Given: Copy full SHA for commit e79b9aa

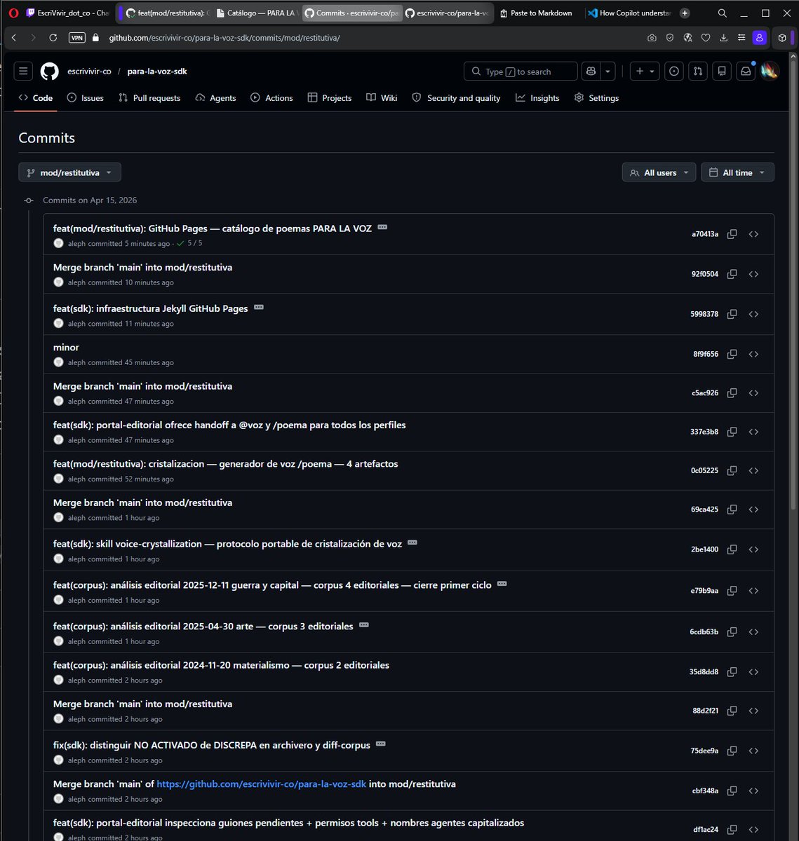Looking at the screenshot, I should pos(732,591).
